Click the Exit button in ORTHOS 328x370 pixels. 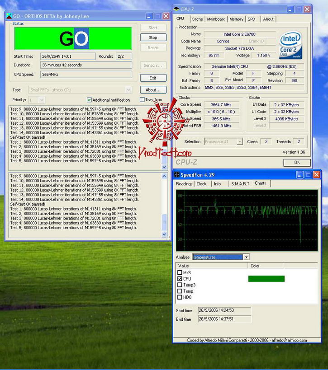pos(153,78)
